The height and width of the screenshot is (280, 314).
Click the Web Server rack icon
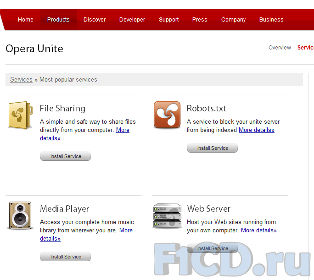pyautogui.click(x=167, y=216)
